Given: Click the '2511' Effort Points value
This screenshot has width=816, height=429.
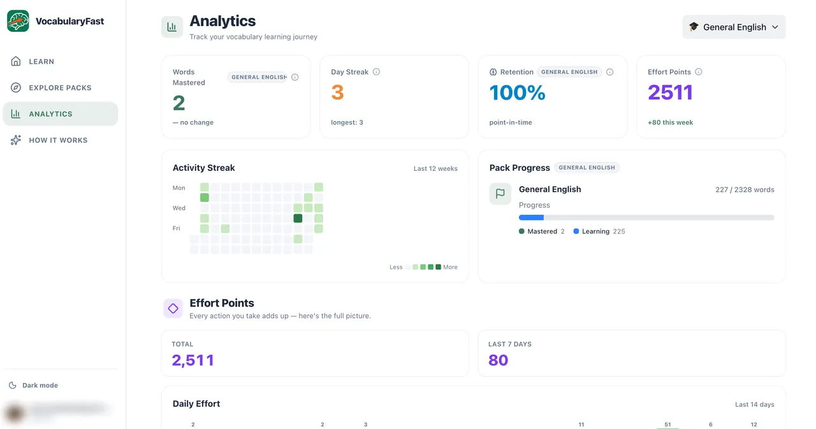Looking at the screenshot, I should tap(671, 93).
